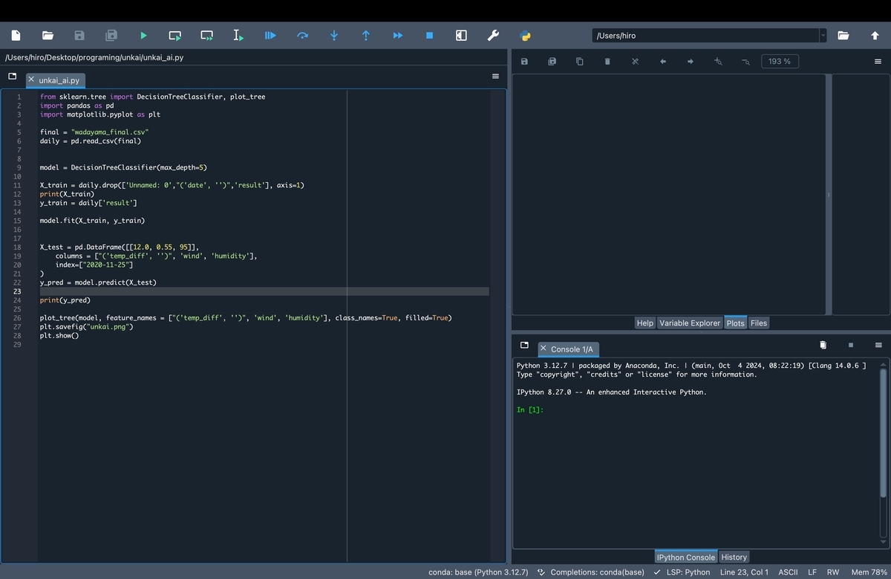Select the Plots tab
Image resolution: width=891 pixels, height=579 pixels.
[x=736, y=323]
